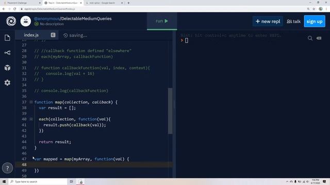This screenshot has height=185, width=330.
Task: Click commented console.log(callbackFunction) line
Action: (71, 90)
